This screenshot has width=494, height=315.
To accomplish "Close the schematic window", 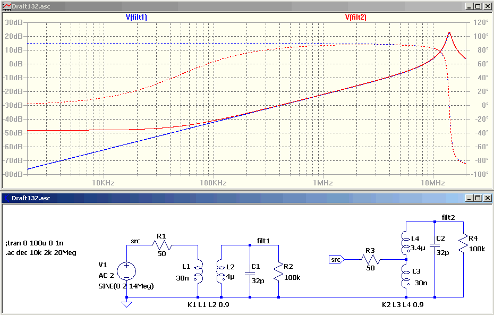I will pyautogui.click(x=487, y=198).
